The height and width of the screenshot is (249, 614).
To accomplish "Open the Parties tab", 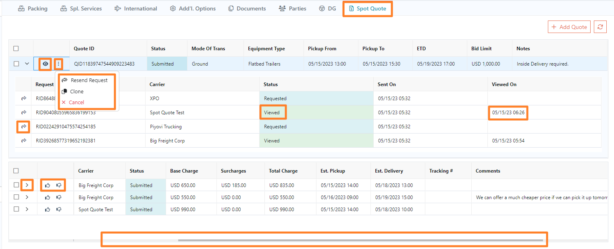I will click(293, 8).
